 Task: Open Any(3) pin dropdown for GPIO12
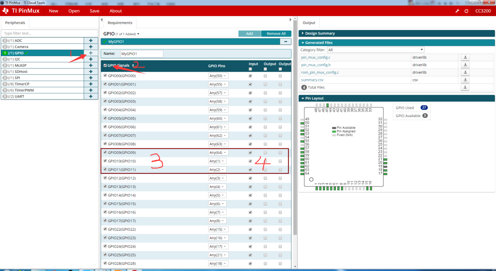point(217,178)
